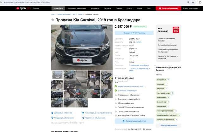Click the 'надежный' opinion tag
This screenshot has height=132, width=203.
tap(162, 89)
